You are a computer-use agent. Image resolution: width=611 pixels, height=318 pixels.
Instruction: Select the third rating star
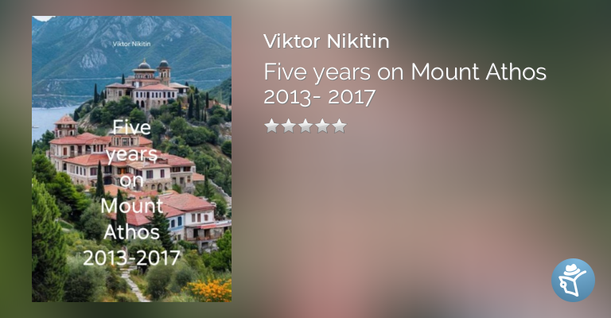[305, 126]
